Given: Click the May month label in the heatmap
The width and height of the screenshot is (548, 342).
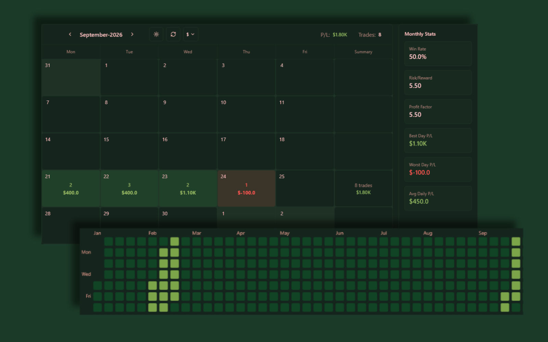Looking at the screenshot, I should click(285, 233).
